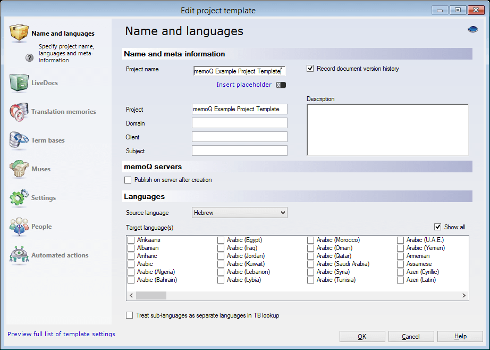
Task: Check the Azeri (Latin) target language
Action: pyautogui.click(x=400, y=280)
